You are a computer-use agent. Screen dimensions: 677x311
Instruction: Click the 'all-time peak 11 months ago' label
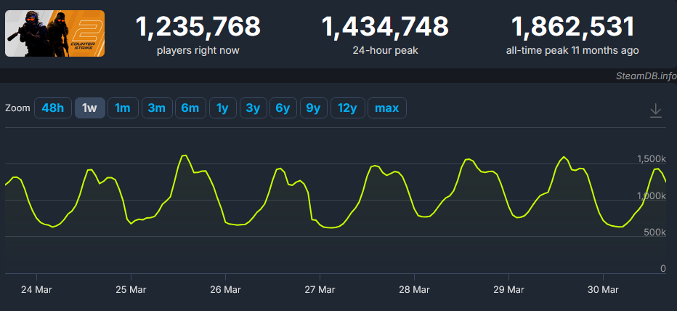click(x=572, y=51)
